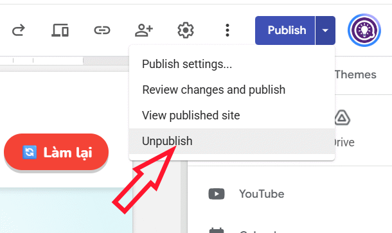
Task: Open the three-dot more menu
Action: 227,30
